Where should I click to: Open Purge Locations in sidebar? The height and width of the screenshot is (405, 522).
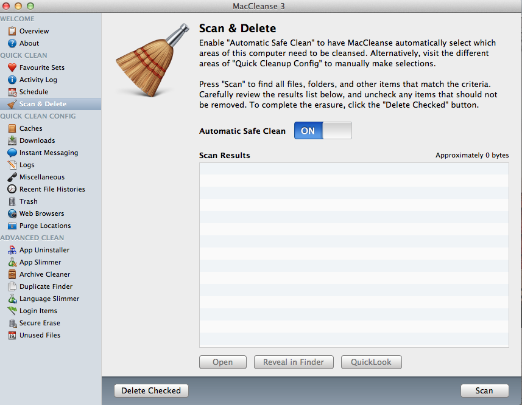[44, 226]
